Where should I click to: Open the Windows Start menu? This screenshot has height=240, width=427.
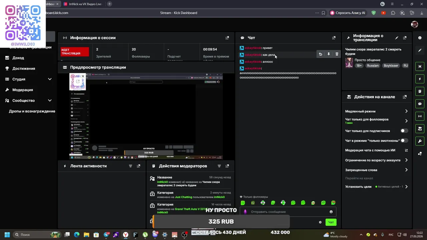(x=7, y=235)
